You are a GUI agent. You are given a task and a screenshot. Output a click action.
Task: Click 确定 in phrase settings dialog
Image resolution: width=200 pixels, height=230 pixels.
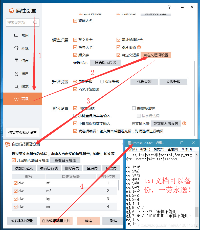pyautogui.click(x=88, y=221)
